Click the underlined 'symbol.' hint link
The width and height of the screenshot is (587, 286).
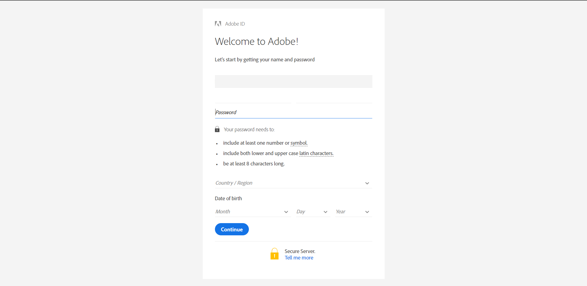pos(299,143)
